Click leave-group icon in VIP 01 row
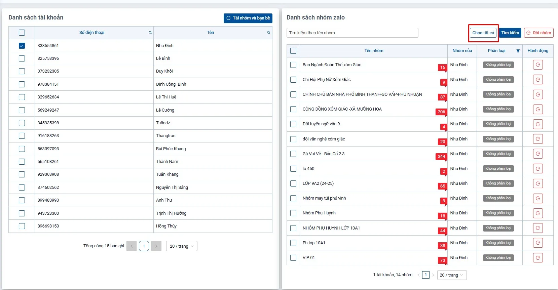This screenshot has width=558, height=290. [x=538, y=258]
